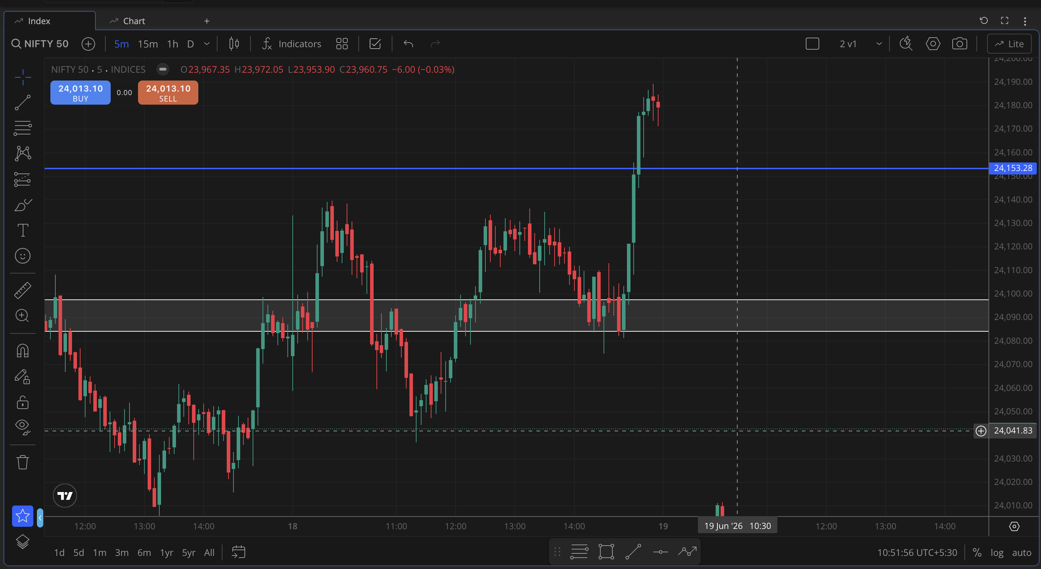Screen dimensions: 1041x569
Task: Select the ruler measure tool
Action: click(x=23, y=290)
